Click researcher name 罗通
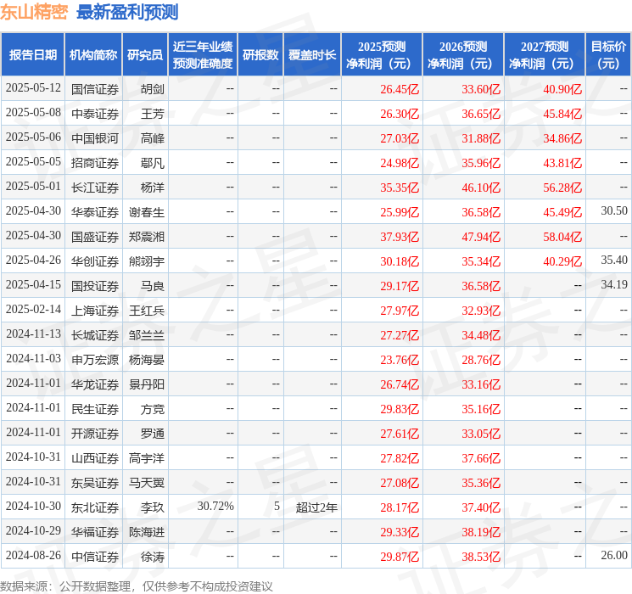This screenshot has height=594, width=632. coord(153,434)
